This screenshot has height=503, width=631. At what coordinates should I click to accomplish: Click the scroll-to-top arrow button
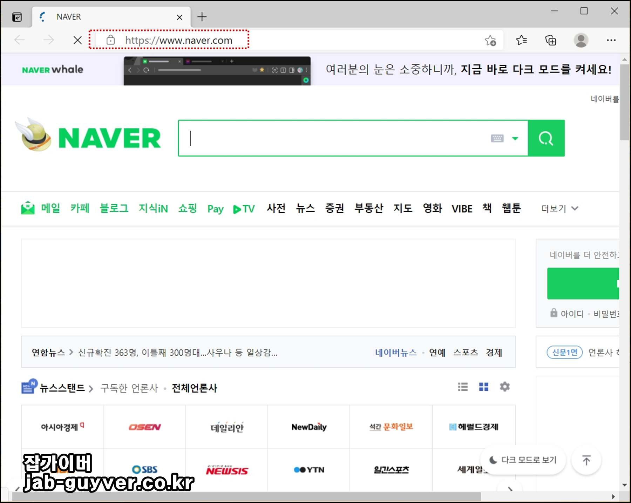(586, 460)
